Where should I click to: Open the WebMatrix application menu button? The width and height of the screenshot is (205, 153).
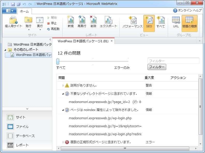pos(9,11)
